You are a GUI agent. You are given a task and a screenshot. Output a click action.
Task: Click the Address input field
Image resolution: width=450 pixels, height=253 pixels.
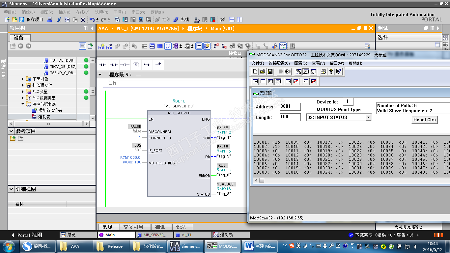click(x=290, y=107)
